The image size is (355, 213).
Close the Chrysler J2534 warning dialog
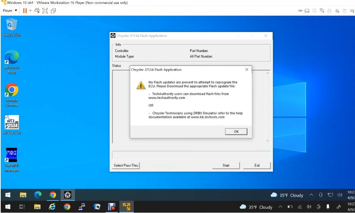pyautogui.click(x=247, y=70)
